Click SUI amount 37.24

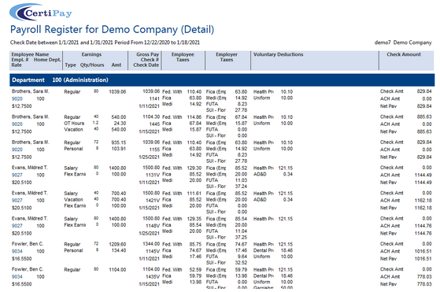[x=241, y=187]
